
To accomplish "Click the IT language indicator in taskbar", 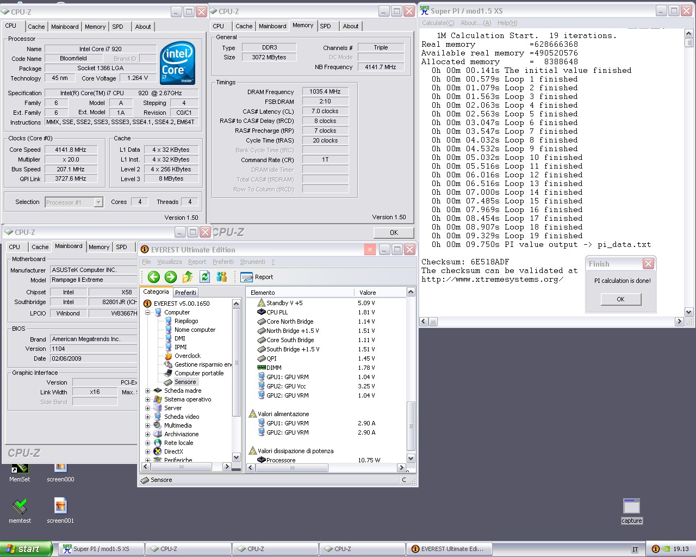I will pyautogui.click(x=635, y=549).
